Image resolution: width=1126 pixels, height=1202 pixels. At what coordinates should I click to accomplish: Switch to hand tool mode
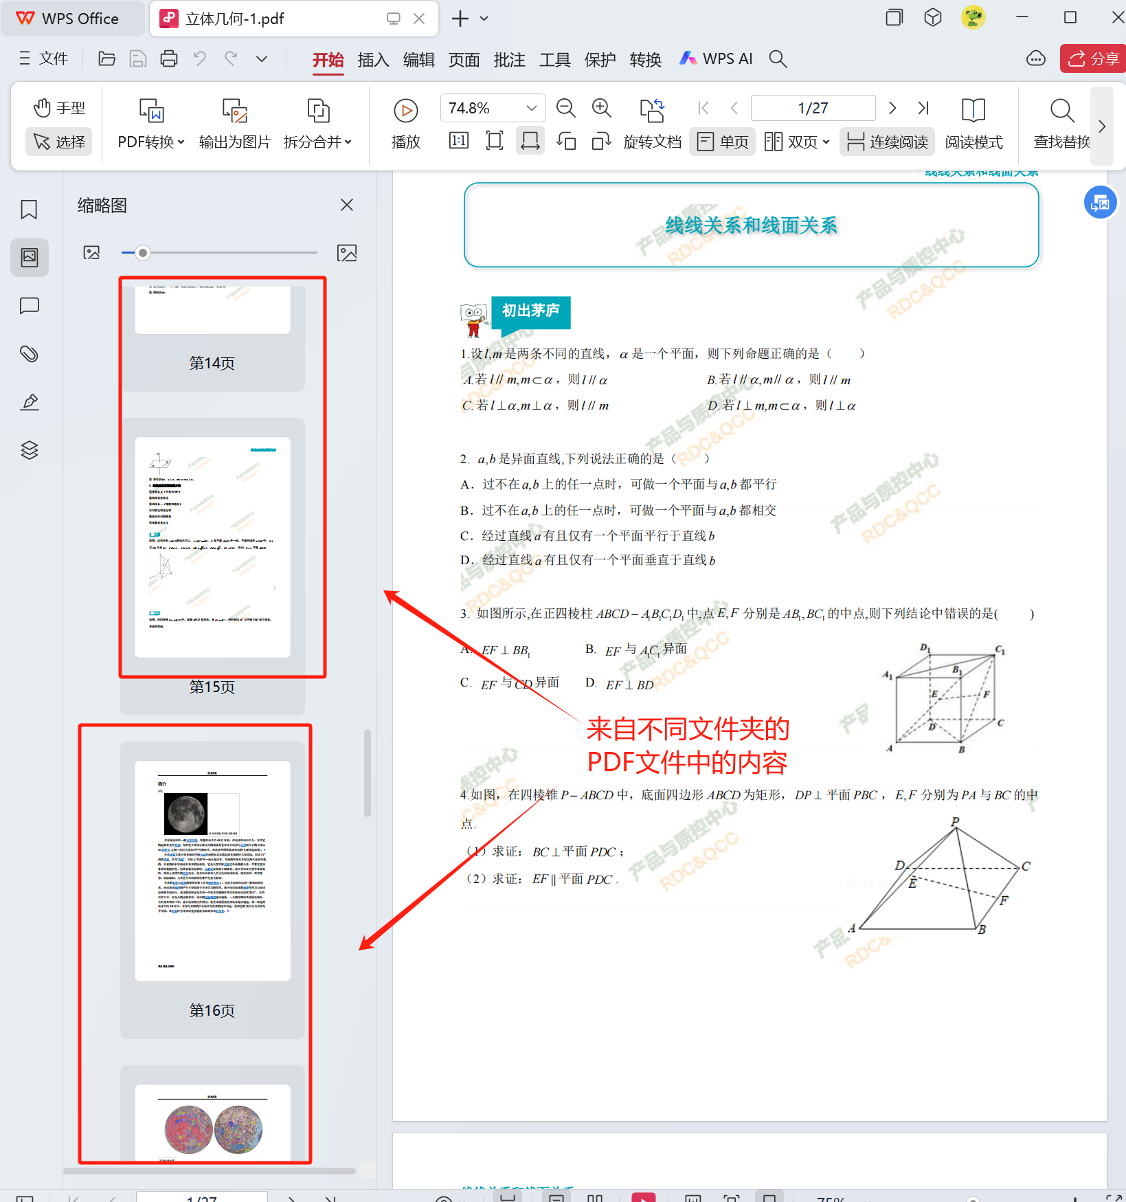[59, 108]
